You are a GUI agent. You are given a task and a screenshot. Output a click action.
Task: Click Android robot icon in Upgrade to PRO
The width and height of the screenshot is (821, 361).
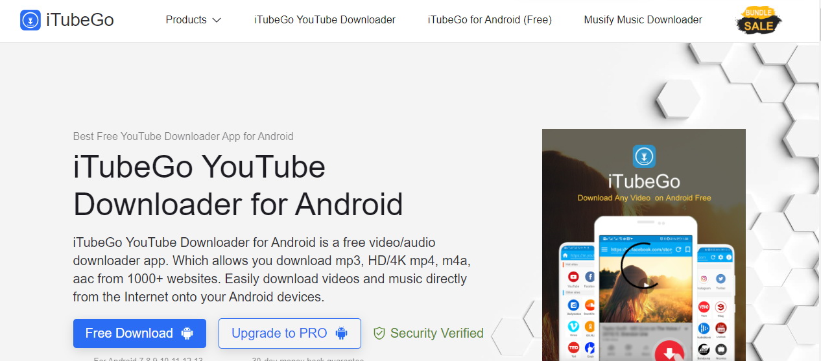[x=341, y=333]
